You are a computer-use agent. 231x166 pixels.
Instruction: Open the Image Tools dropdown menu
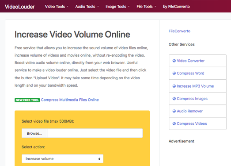point(117,7)
